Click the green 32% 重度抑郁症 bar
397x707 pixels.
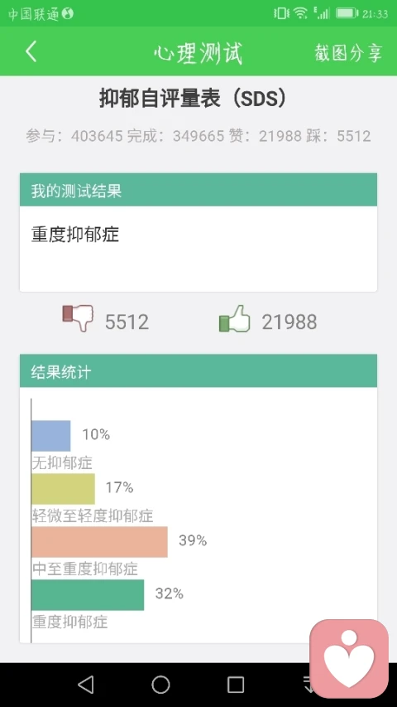(x=88, y=595)
